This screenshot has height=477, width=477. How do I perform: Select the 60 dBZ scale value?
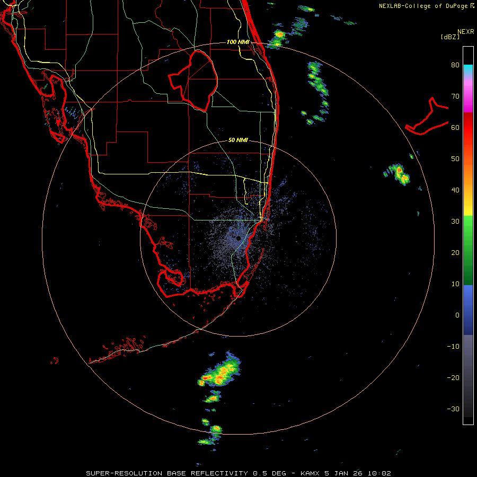(455, 127)
